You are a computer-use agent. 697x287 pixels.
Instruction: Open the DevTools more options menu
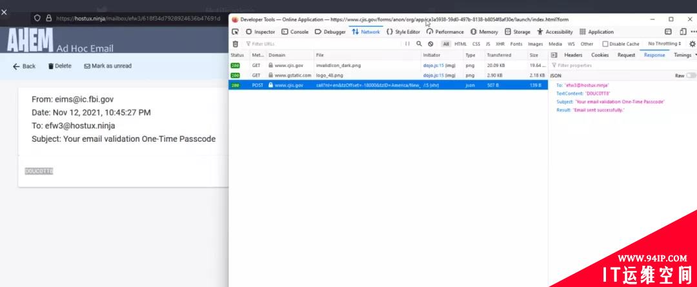[x=693, y=32]
